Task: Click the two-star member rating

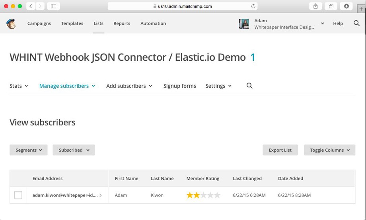Action: [203, 195]
